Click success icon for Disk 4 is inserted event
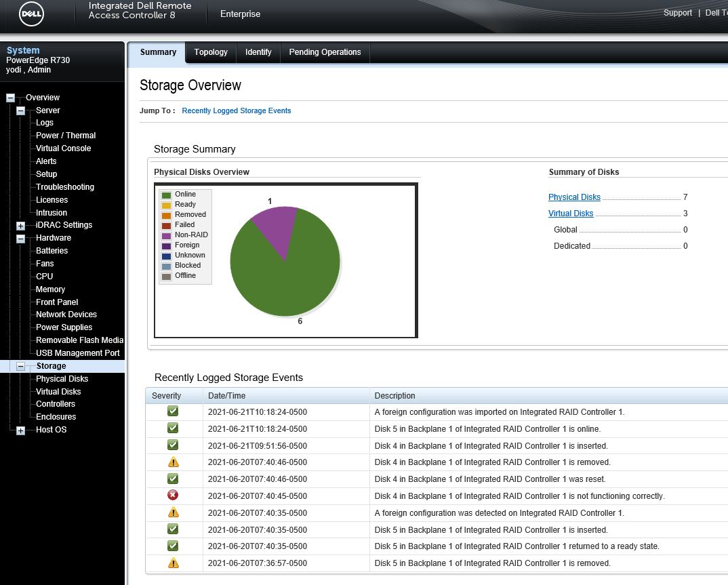This screenshot has width=728, height=585. pyautogui.click(x=173, y=445)
